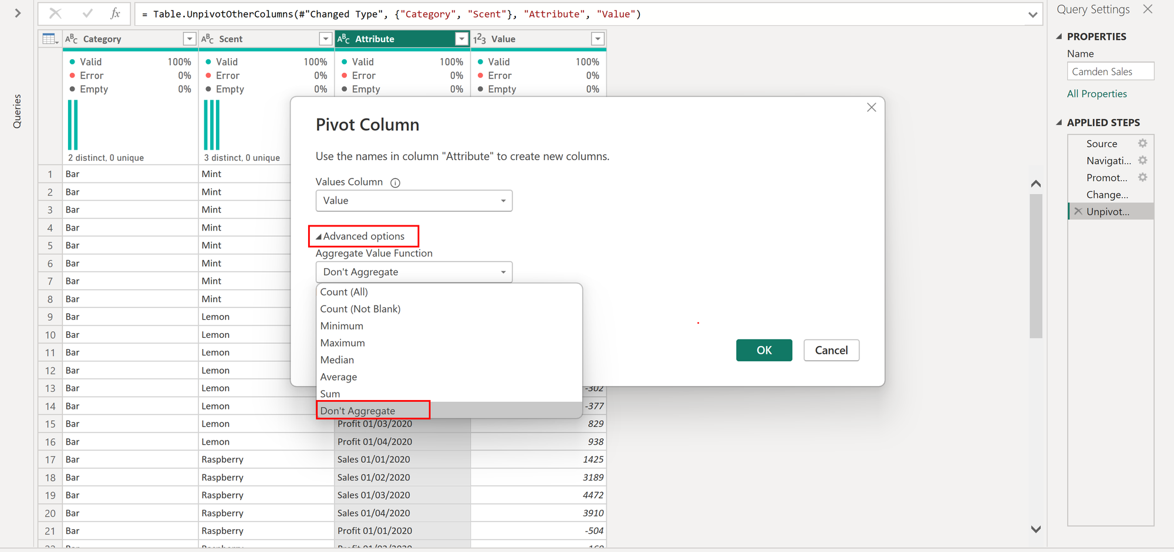Close the Query Settings pane
The image size is (1174, 552).
(x=1148, y=9)
